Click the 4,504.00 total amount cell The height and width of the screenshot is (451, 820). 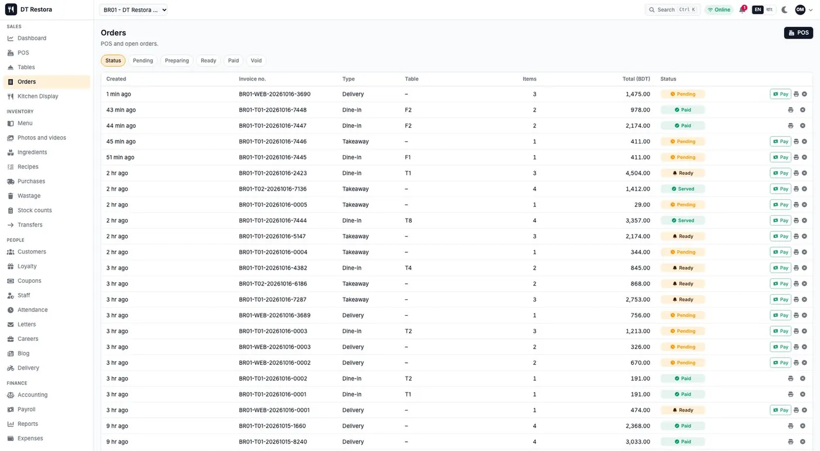[638, 173]
